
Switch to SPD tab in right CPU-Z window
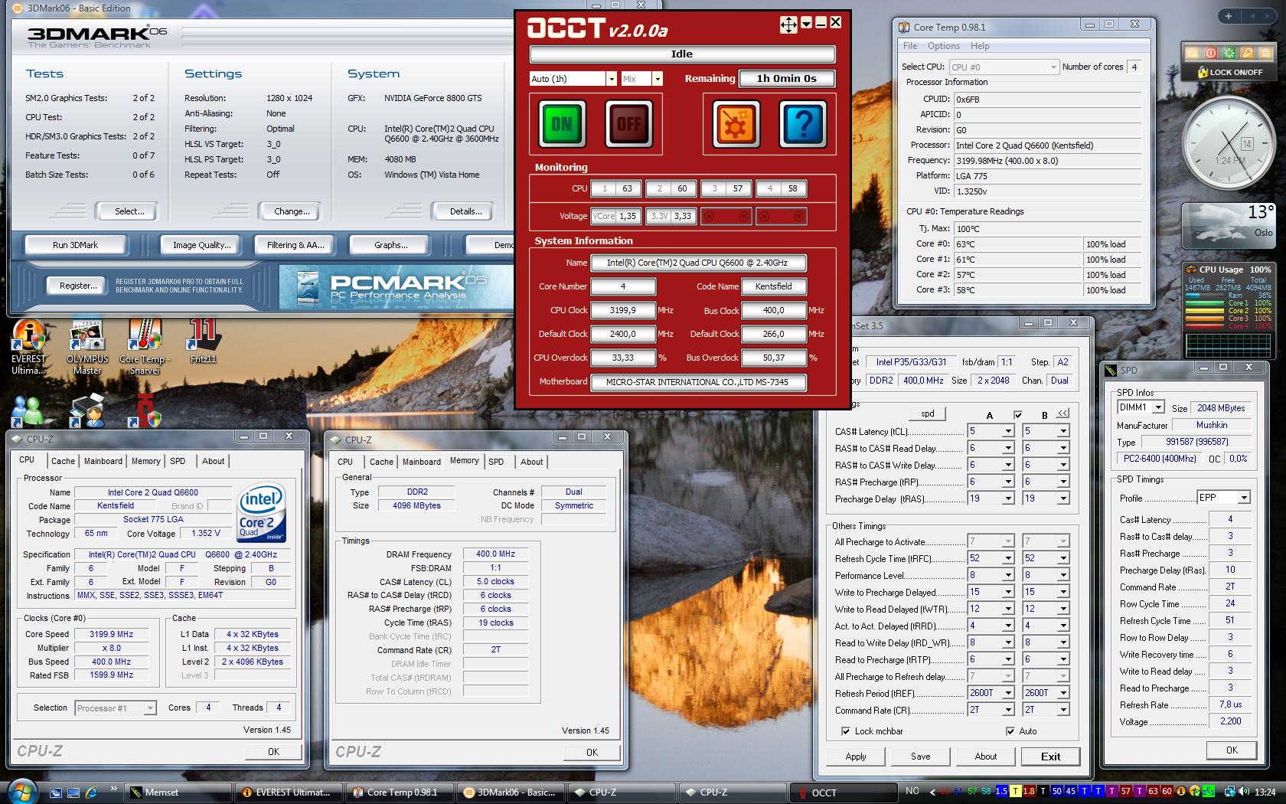pos(496,462)
